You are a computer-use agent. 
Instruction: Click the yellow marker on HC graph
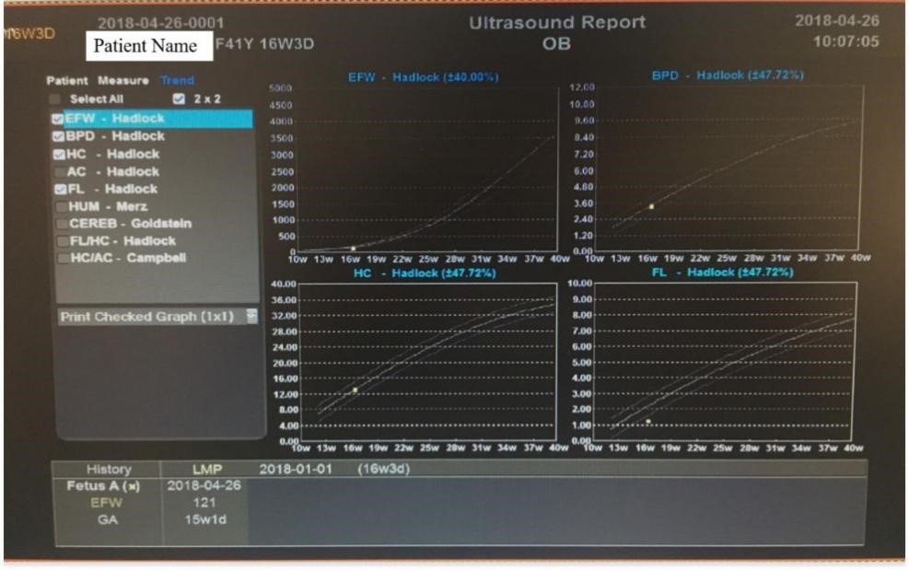(355, 390)
